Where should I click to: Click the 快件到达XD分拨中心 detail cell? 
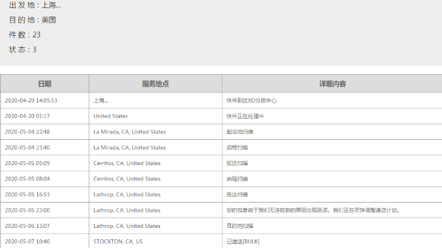[252, 101]
